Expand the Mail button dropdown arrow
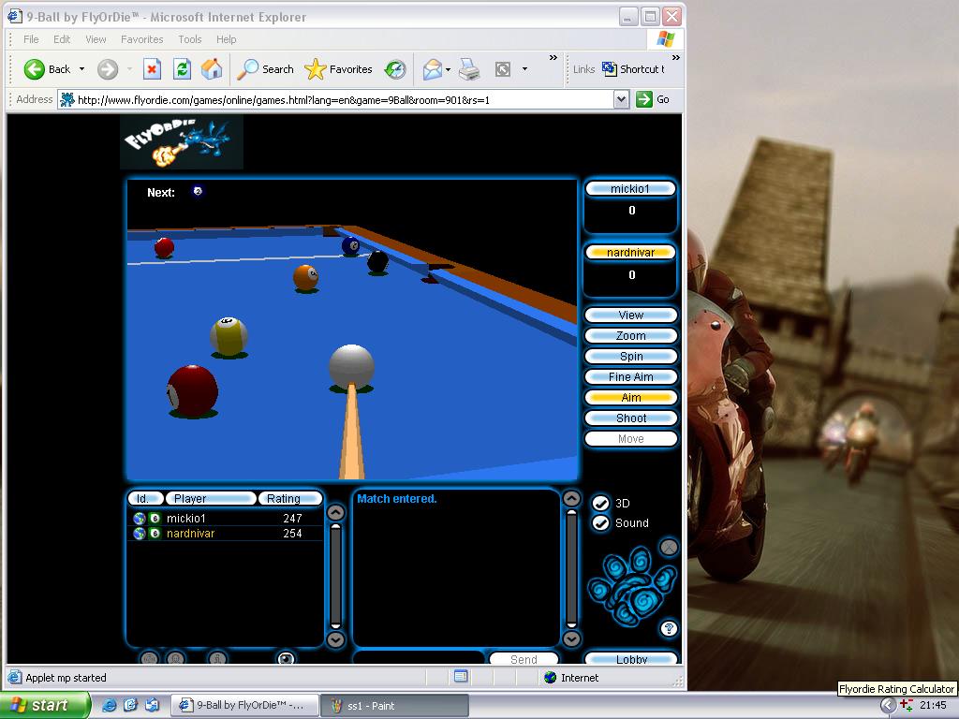959x719 pixels. coord(449,69)
